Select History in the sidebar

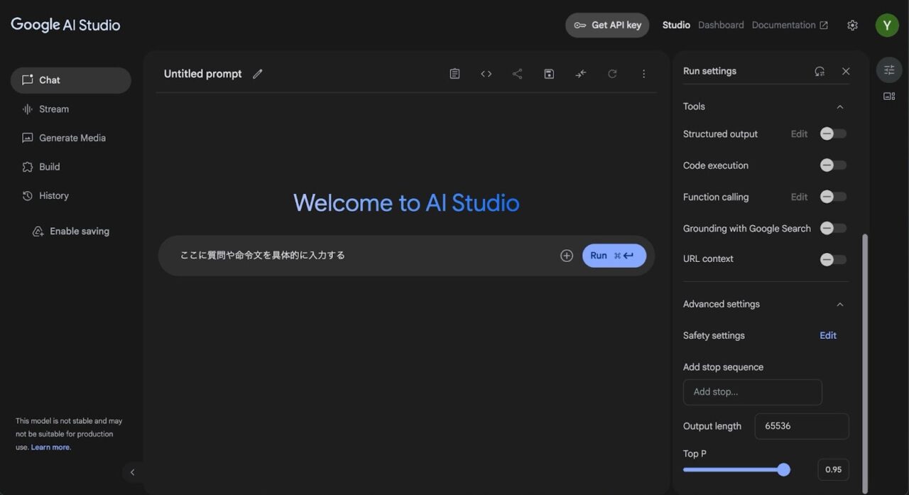tap(70, 196)
